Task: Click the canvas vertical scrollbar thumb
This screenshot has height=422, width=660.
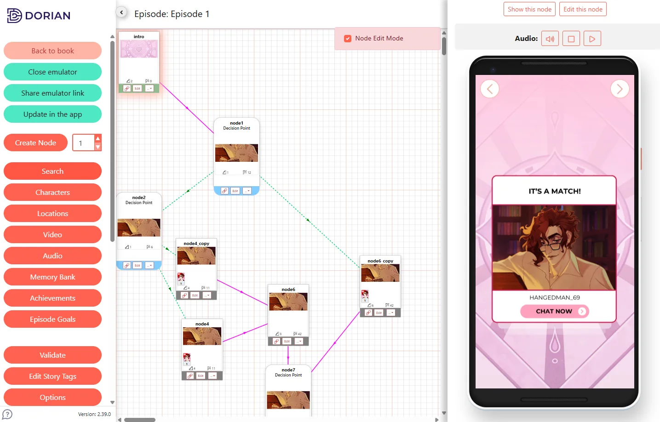Action: [x=444, y=46]
